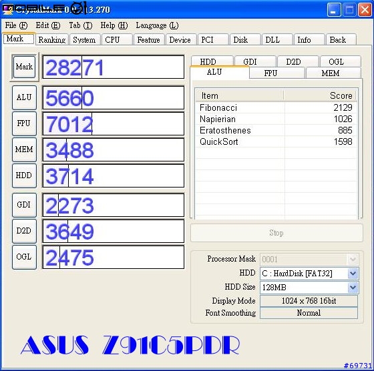
Task: Switch to the Feature tab
Action: point(149,39)
